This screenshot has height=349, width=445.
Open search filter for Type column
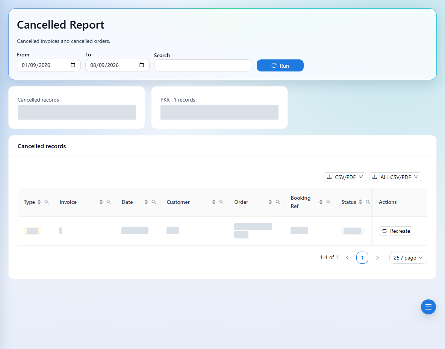pyautogui.click(x=47, y=202)
